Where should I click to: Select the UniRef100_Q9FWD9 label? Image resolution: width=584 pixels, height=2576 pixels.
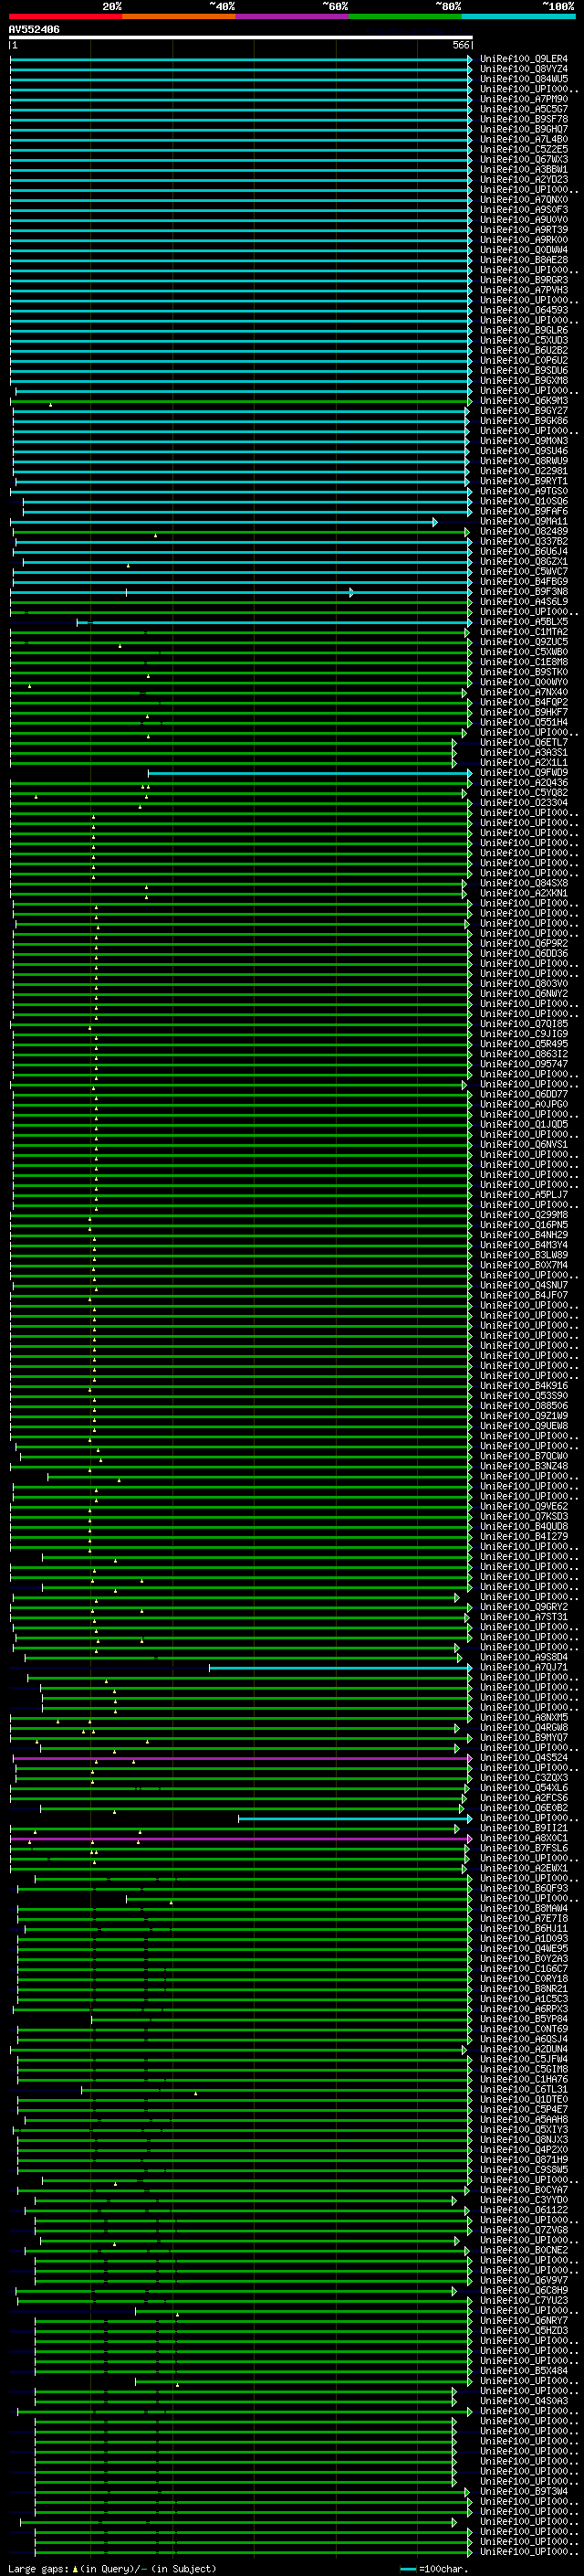point(524,773)
